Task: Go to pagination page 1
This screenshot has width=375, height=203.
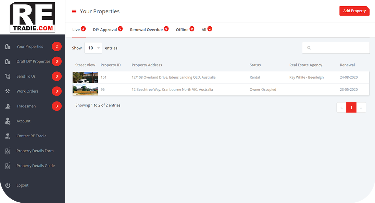Action: (x=351, y=108)
